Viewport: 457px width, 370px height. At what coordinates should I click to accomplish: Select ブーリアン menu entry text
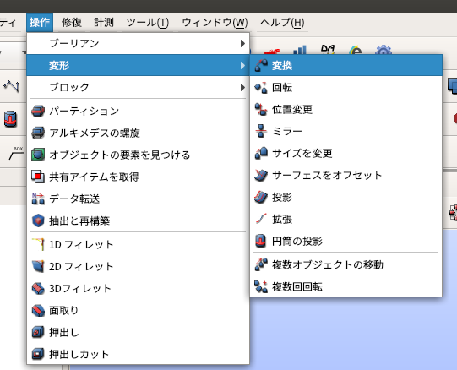pos(74,44)
